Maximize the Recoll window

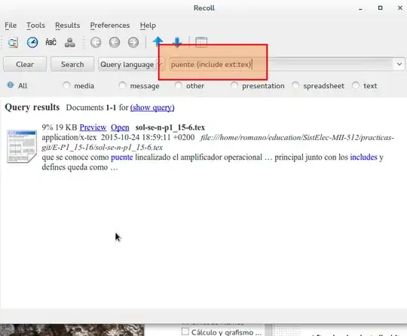point(381,8)
